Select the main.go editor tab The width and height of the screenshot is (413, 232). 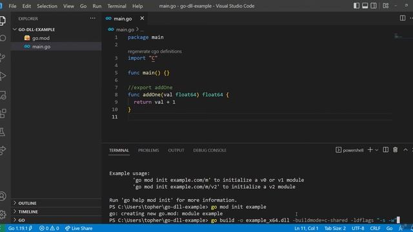pyautogui.click(x=123, y=19)
